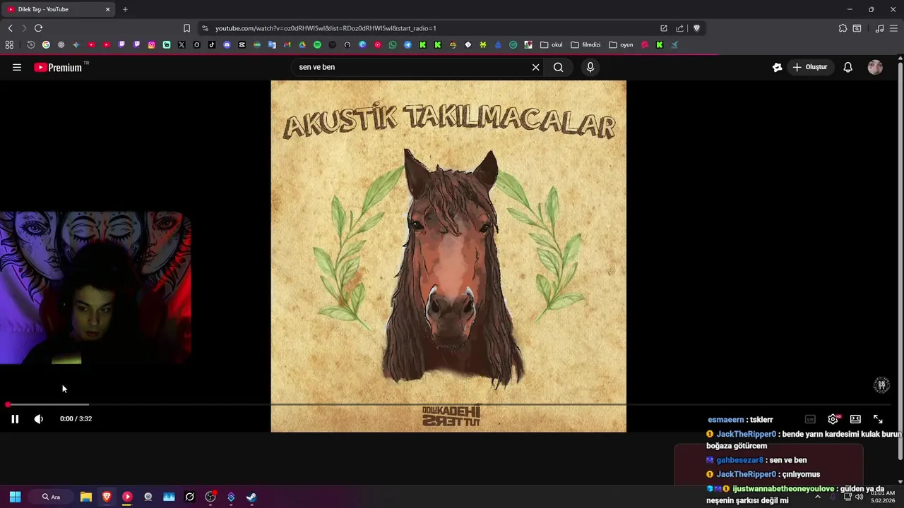Screen dimensions: 904x508
Task: Open the Gmail bookmark
Action: [x=287, y=44]
